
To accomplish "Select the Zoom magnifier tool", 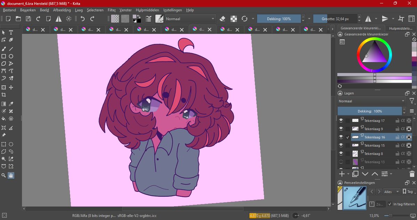I will (4, 176).
